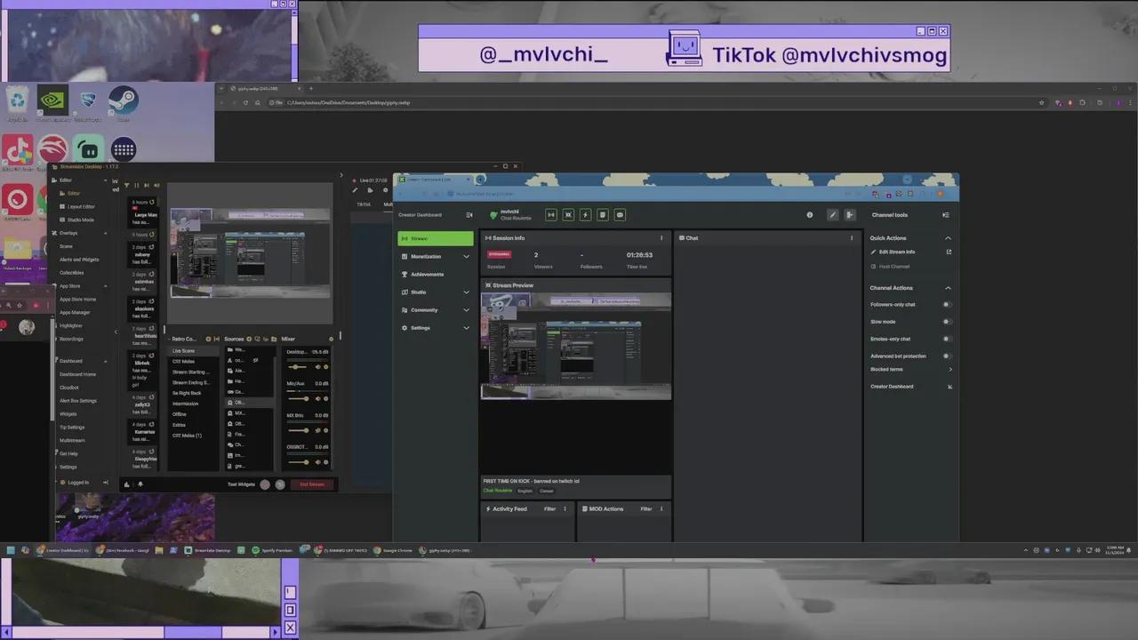This screenshot has width=1138, height=640.
Task: Adjust Mic/Aux volume slider
Action: (x=299, y=398)
